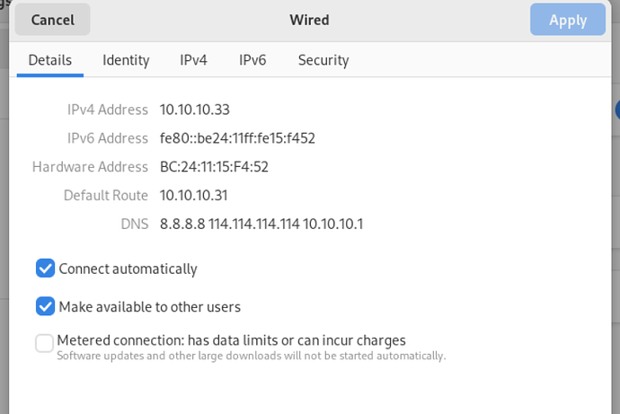
Task: Click the IPv4 address value 10.10.10.33
Action: pos(195,110)
